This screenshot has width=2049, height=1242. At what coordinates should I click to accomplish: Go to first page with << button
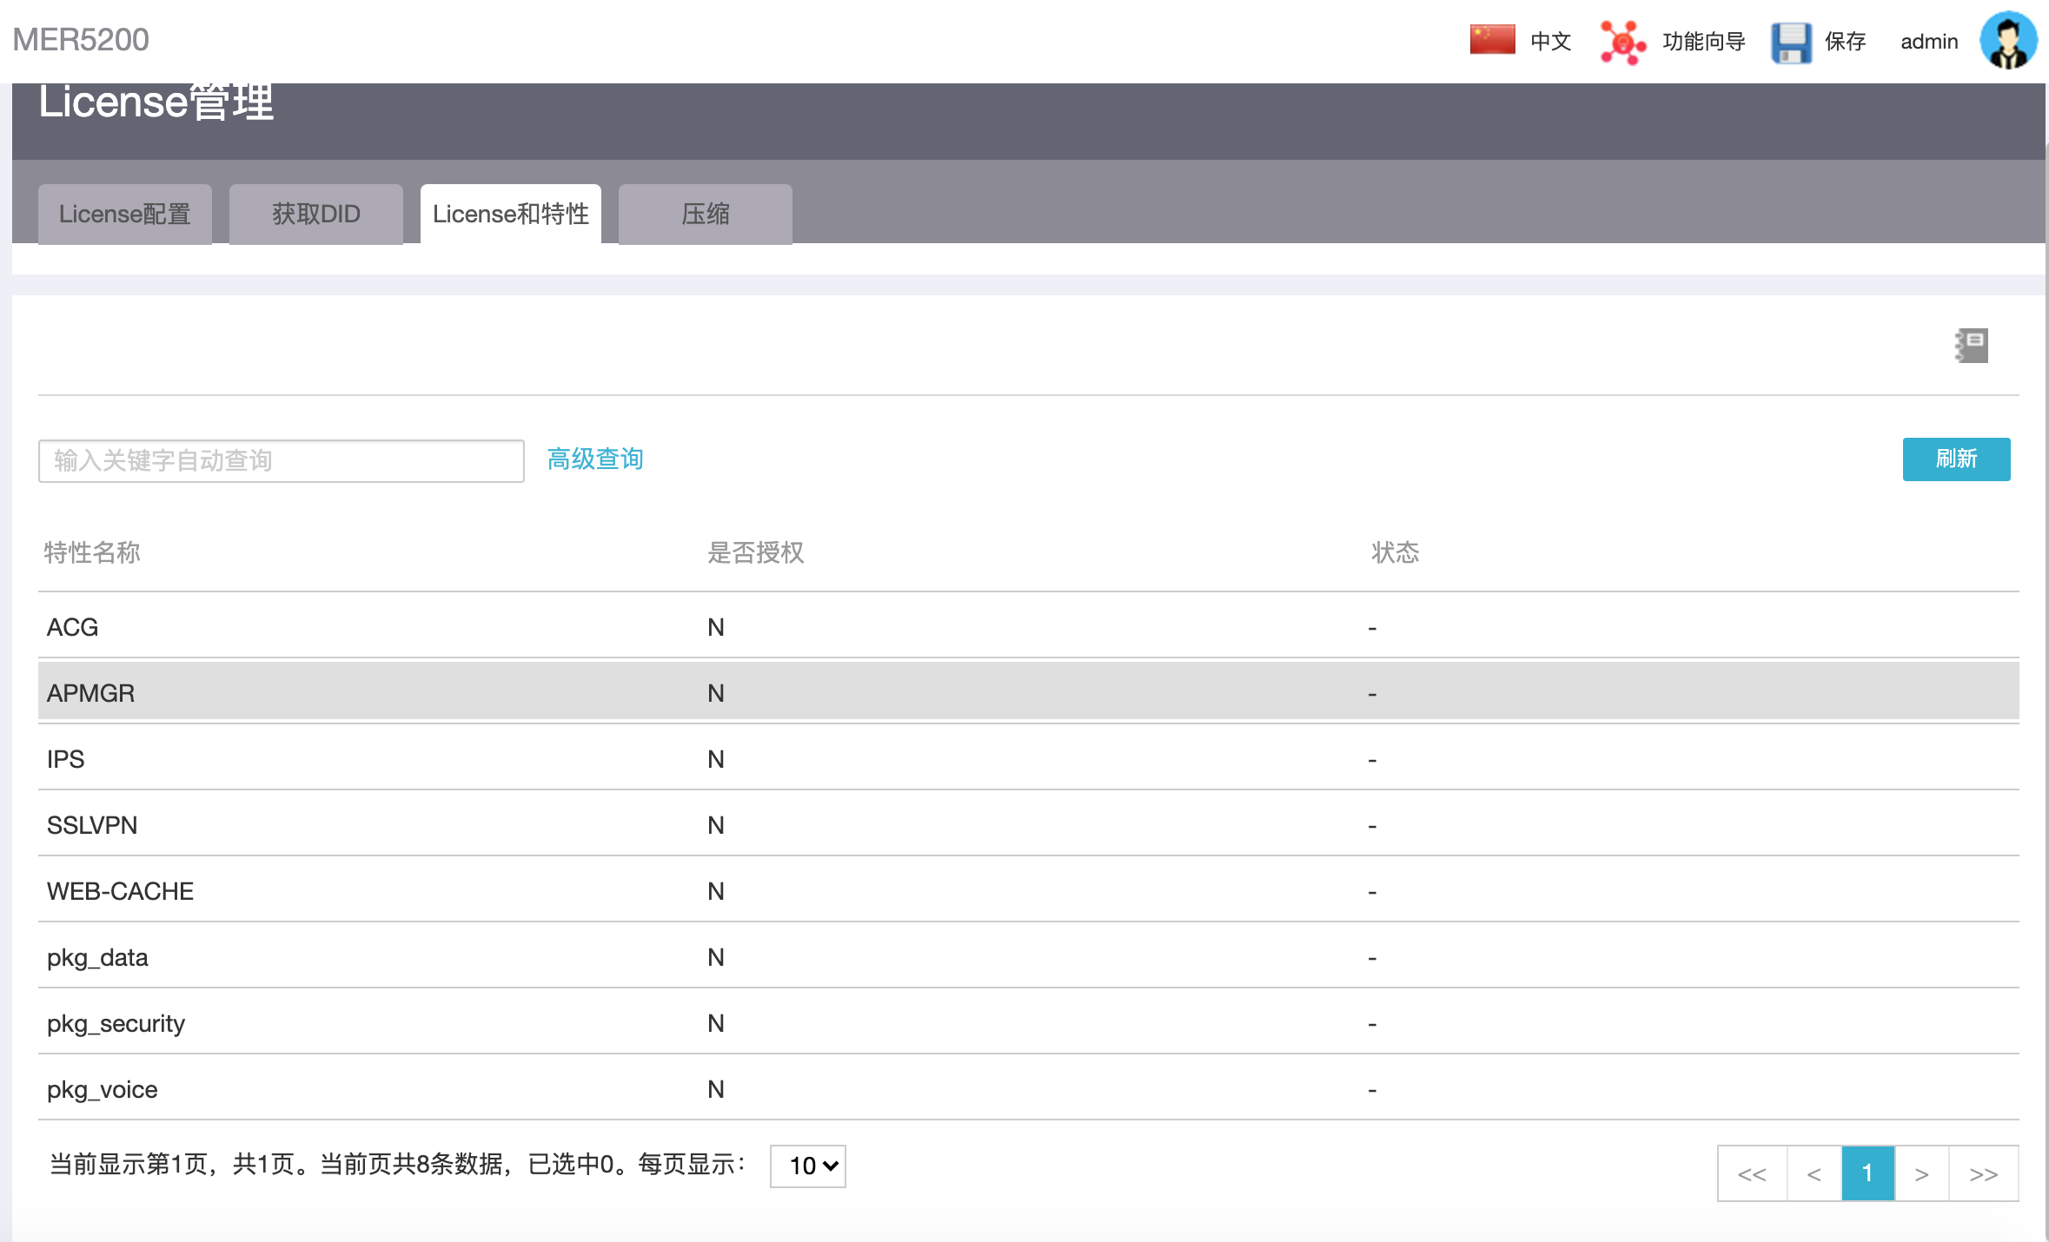(x=1752, y=1173)
